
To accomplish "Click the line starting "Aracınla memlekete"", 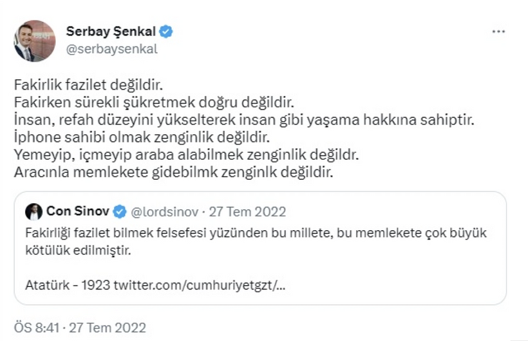I will tap(174, 172).
